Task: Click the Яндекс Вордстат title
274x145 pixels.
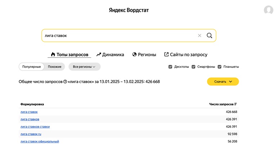Action: coord(129,10)
